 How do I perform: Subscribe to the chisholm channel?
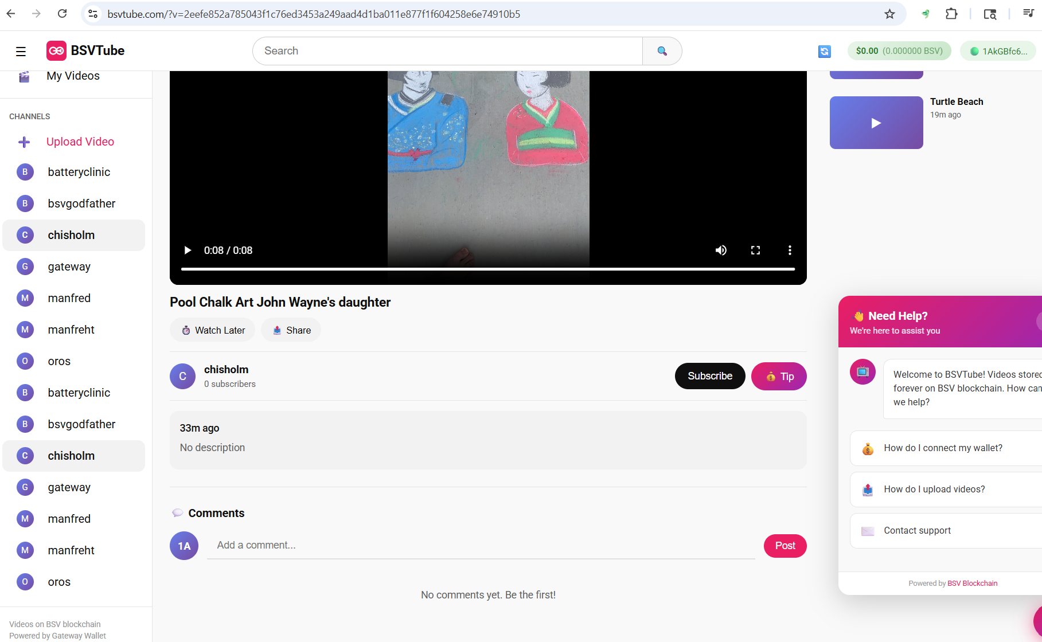click(x=710, y=376)
